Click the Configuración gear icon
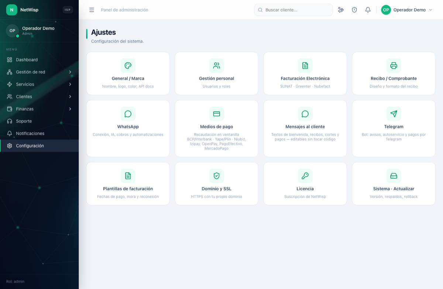The width and height of the screenshot is (443, 289). (x=10, y=146)
